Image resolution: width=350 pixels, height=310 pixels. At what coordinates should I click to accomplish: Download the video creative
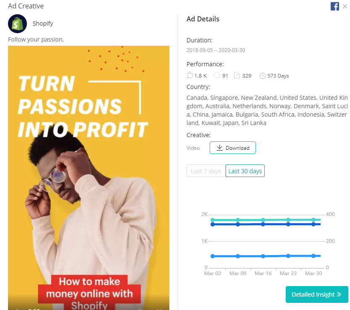pyautogui.click(x=233, y=148)
